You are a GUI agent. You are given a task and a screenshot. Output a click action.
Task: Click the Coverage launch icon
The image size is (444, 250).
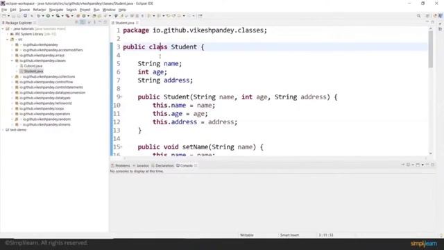pyautogui.click(x=58, y=16)
